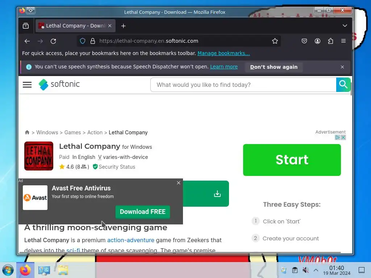Open Firefox application hamburger menu
This screenshot has height=278, width=371.
343,41
